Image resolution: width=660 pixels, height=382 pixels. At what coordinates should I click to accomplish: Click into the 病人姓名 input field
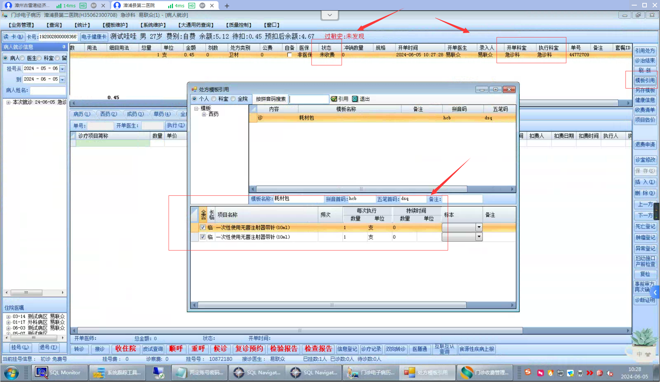coord(48,90)
